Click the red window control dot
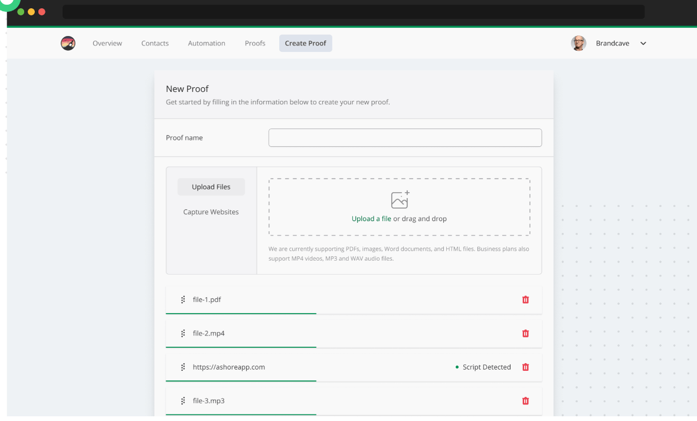 click(x=42, y=12)
